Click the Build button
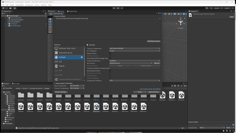The width and height of the screenshot is (236, 133). point(140,92)
